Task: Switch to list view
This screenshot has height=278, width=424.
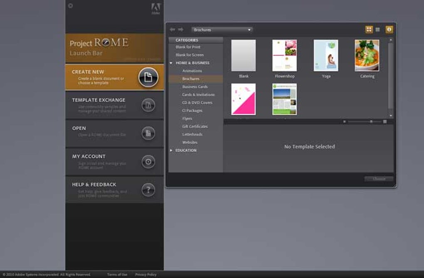Action: [377, 30]
